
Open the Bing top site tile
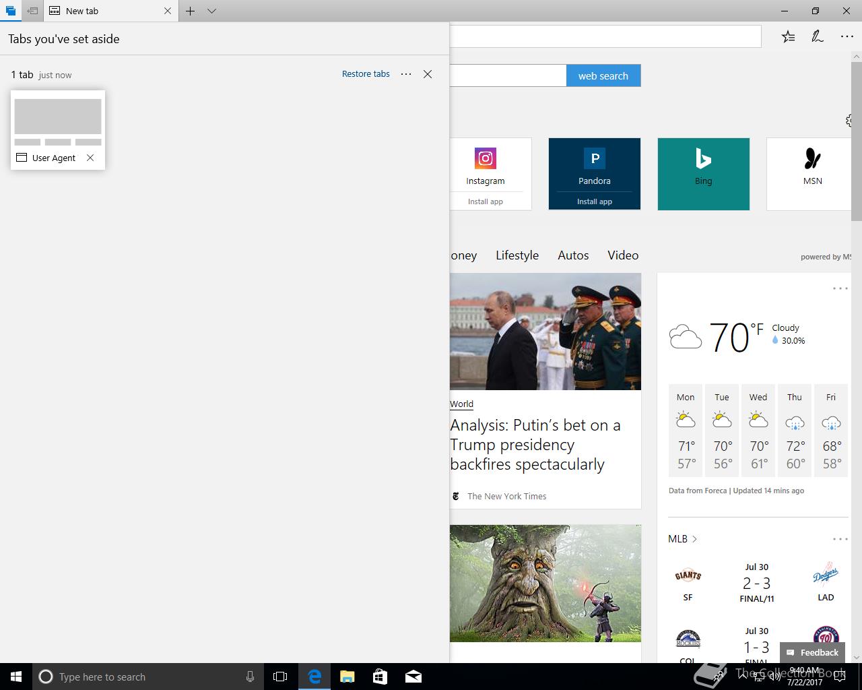click(703, 174)
